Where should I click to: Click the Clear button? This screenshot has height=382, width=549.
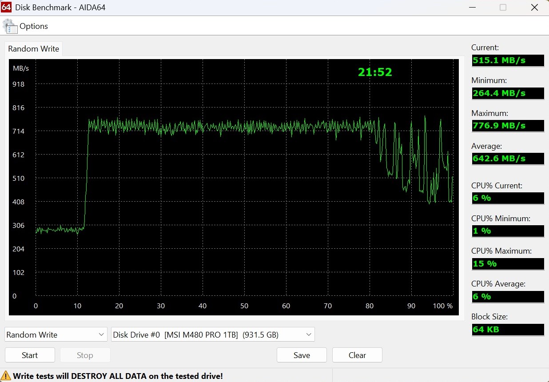(x=357, y=355)
